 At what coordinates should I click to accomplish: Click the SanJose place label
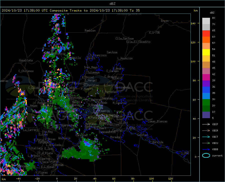click(x=112, y=52)
